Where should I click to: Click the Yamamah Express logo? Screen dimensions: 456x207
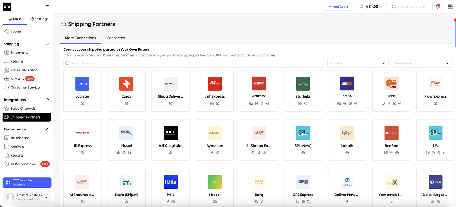(391, 182)
